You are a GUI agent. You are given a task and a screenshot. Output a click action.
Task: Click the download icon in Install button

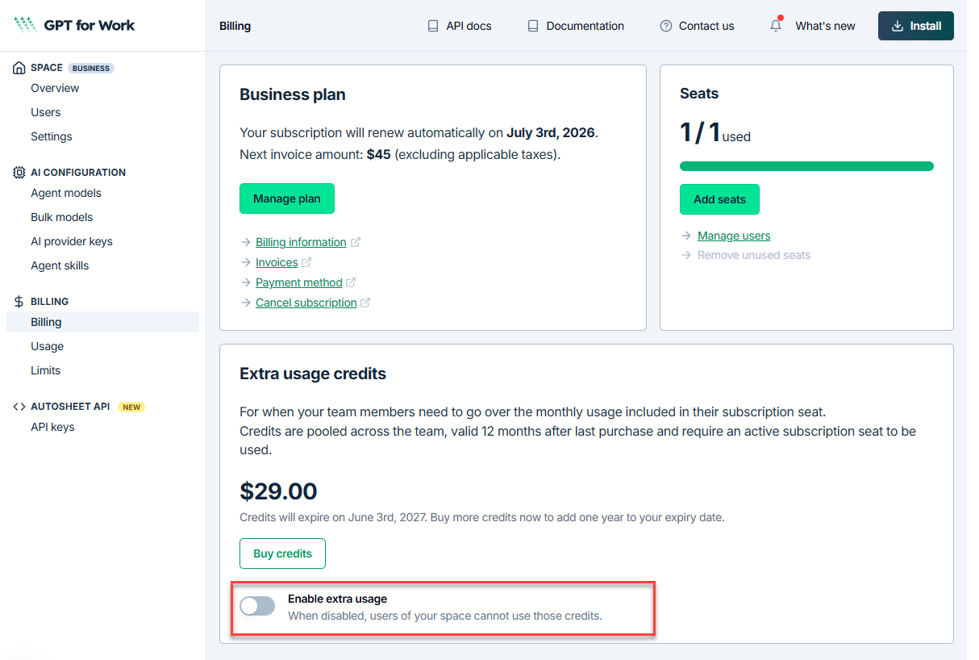(898, 26)
